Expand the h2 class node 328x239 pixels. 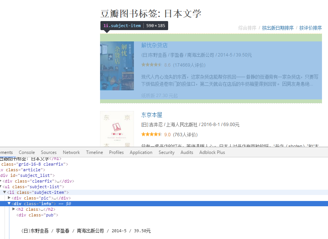[x=14, y=209]
